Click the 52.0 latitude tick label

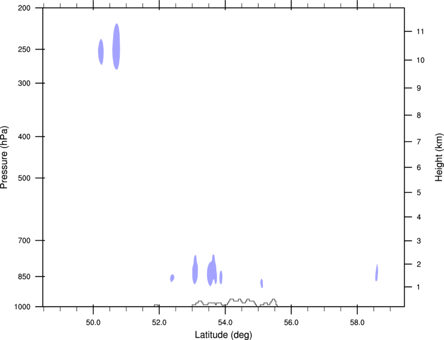coord(159,323)
